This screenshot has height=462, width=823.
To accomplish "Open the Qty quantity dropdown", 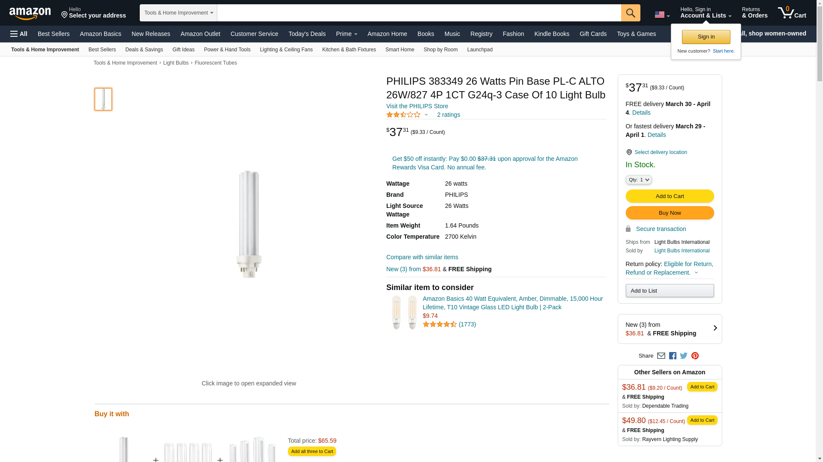I will [638, 180].
